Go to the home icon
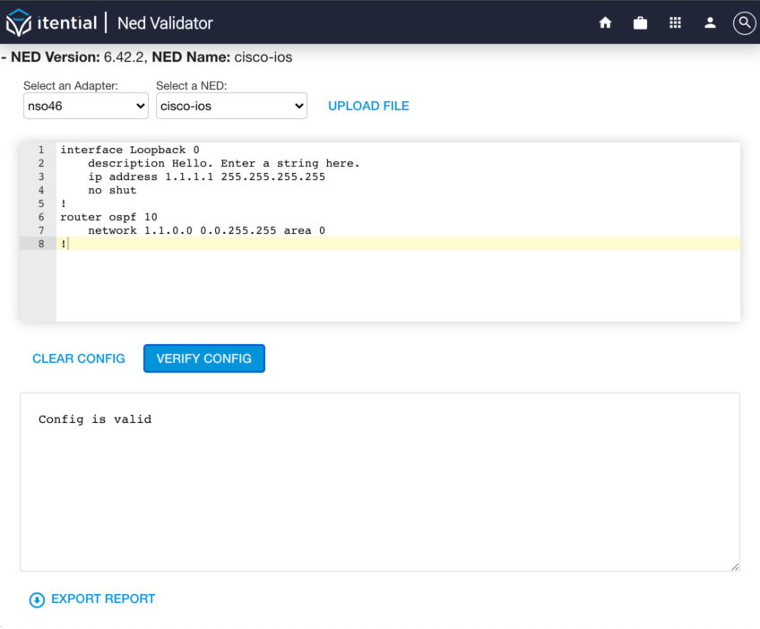The height and width of the screenshot is (629, 760). (x=605, y=22)
